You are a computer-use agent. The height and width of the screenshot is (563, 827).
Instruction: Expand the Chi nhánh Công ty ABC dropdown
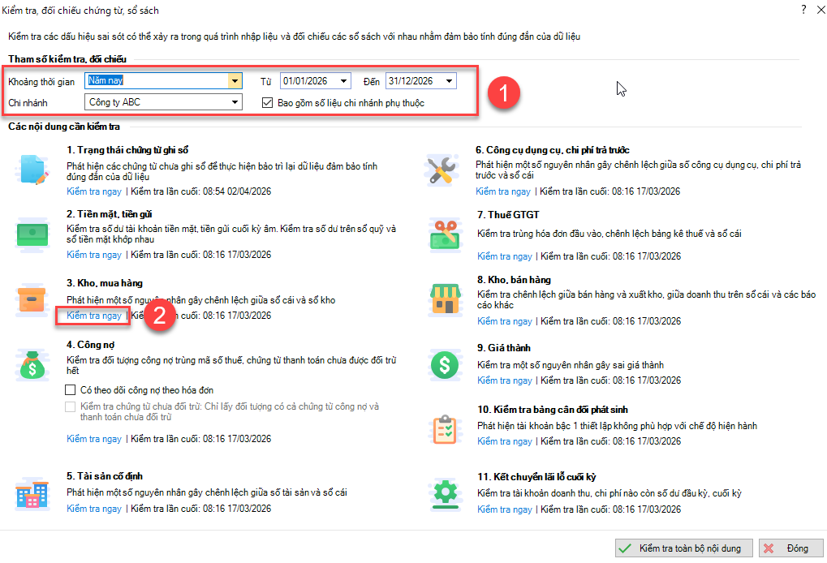coord(235,102)
